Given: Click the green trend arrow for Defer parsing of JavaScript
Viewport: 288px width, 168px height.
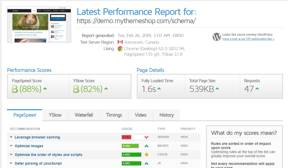Looking at the screenshot, I should point(146,163).
